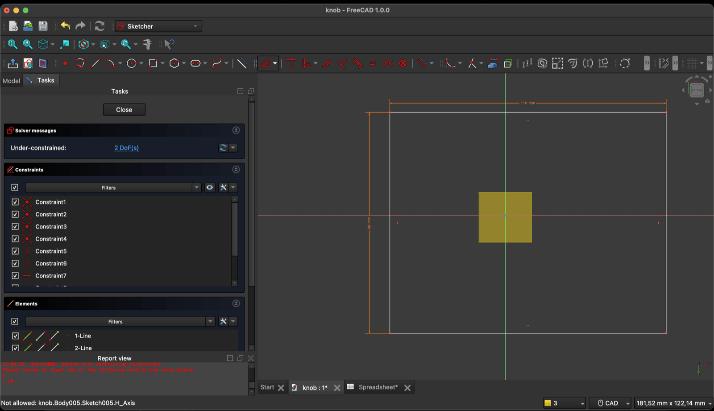Viewport: 714px width, 411px height.
Task: Open the dimension units dropdown in status bar
Action: click(x=674, y=403)
